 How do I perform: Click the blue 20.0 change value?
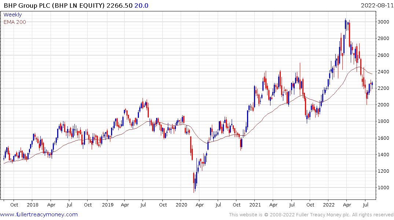click(x=141, y=5)
